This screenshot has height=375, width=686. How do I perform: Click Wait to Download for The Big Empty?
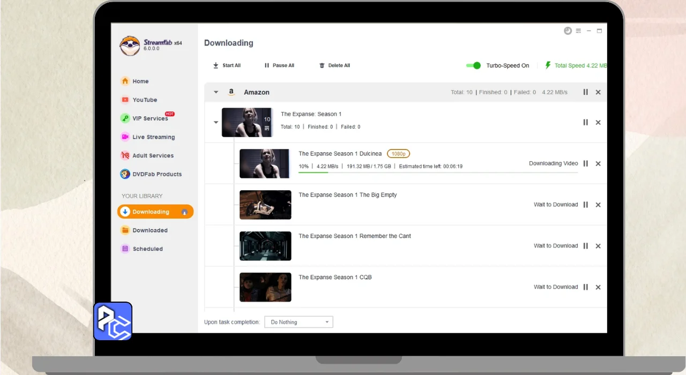point(556,205)
